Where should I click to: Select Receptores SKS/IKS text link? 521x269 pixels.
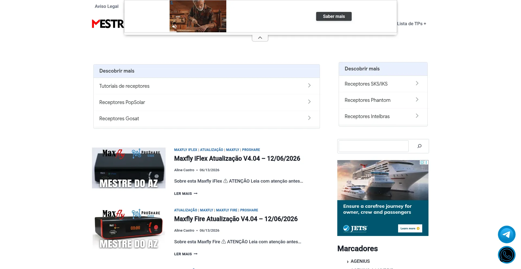366,84
